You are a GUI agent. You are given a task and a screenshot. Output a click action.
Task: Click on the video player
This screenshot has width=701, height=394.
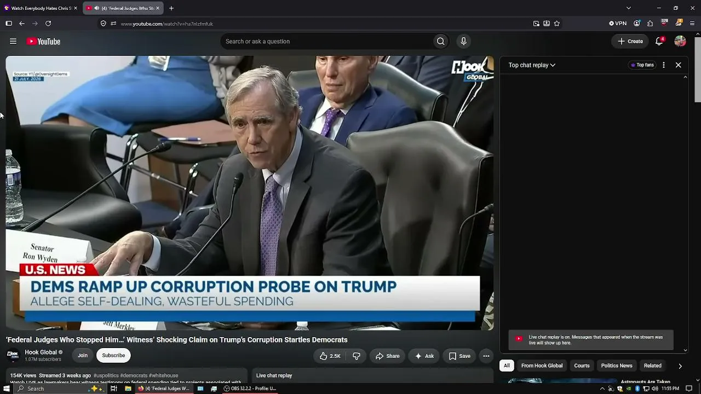250,193
